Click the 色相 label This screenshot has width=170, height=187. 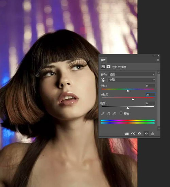[x=104, y=86]
